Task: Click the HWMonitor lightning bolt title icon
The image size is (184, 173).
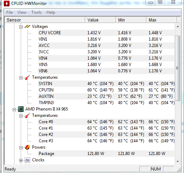Action: (7, 4)
